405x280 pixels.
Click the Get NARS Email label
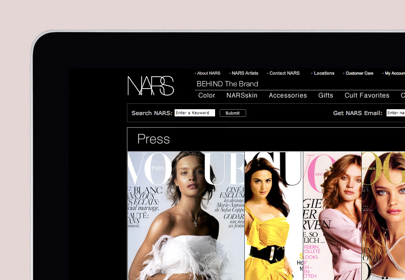coord(357,113)
